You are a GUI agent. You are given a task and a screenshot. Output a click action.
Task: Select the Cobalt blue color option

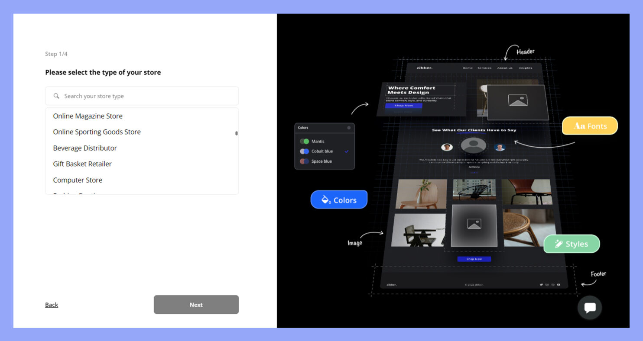(x=321, y=151)
